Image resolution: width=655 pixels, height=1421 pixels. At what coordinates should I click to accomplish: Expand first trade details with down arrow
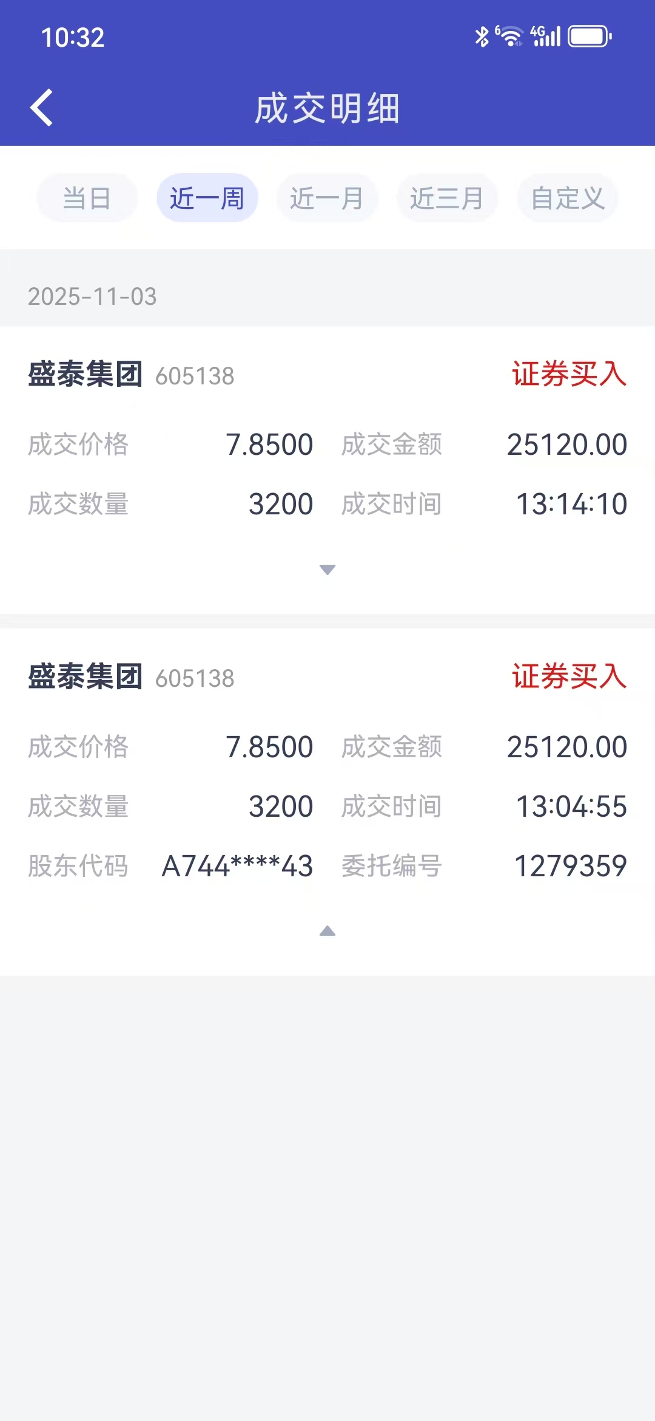(x=327, y=570)
